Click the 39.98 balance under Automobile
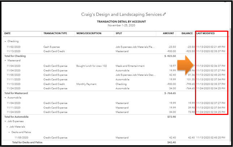The width and height of the screenshot is (233, 147). (191, 108)
